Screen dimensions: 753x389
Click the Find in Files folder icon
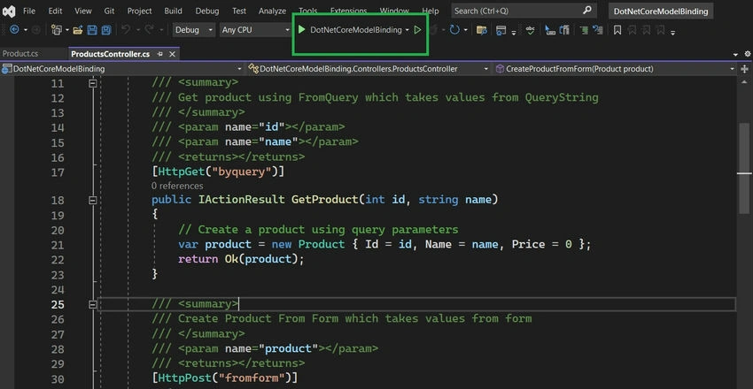[481, 30]
